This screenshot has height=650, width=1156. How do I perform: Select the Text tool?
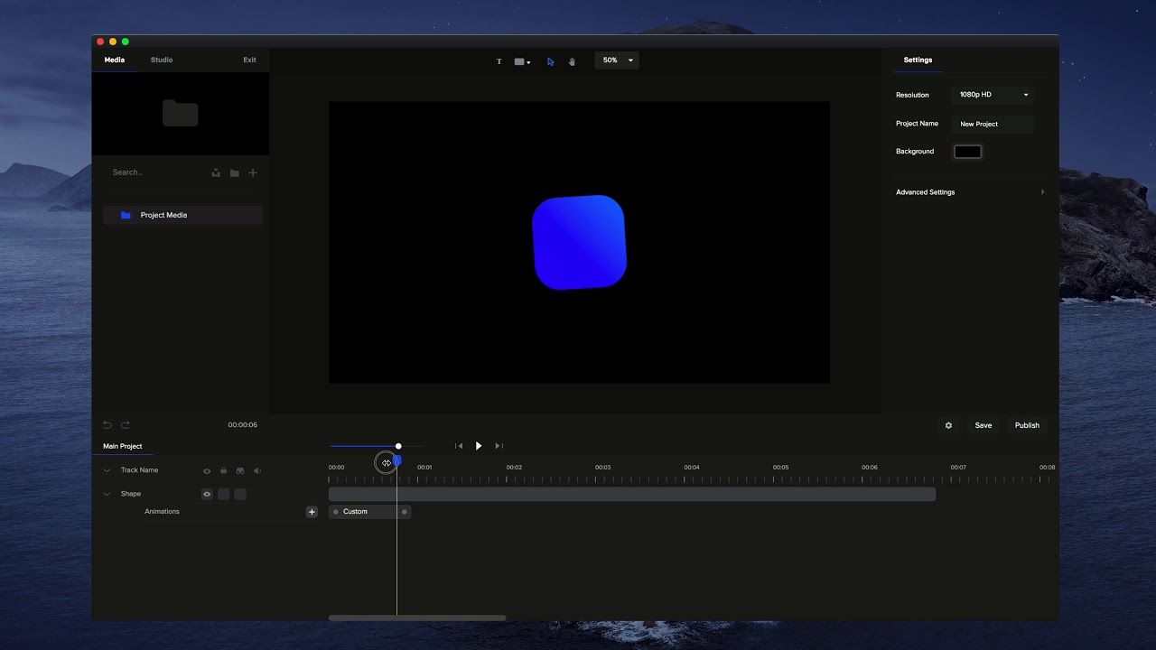(x=499, y=61)
